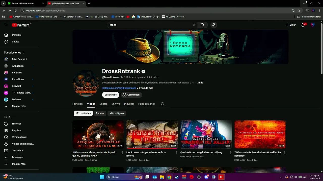Click the Crear button
This screenshot has height=181, width=323.
coord(290,25)
